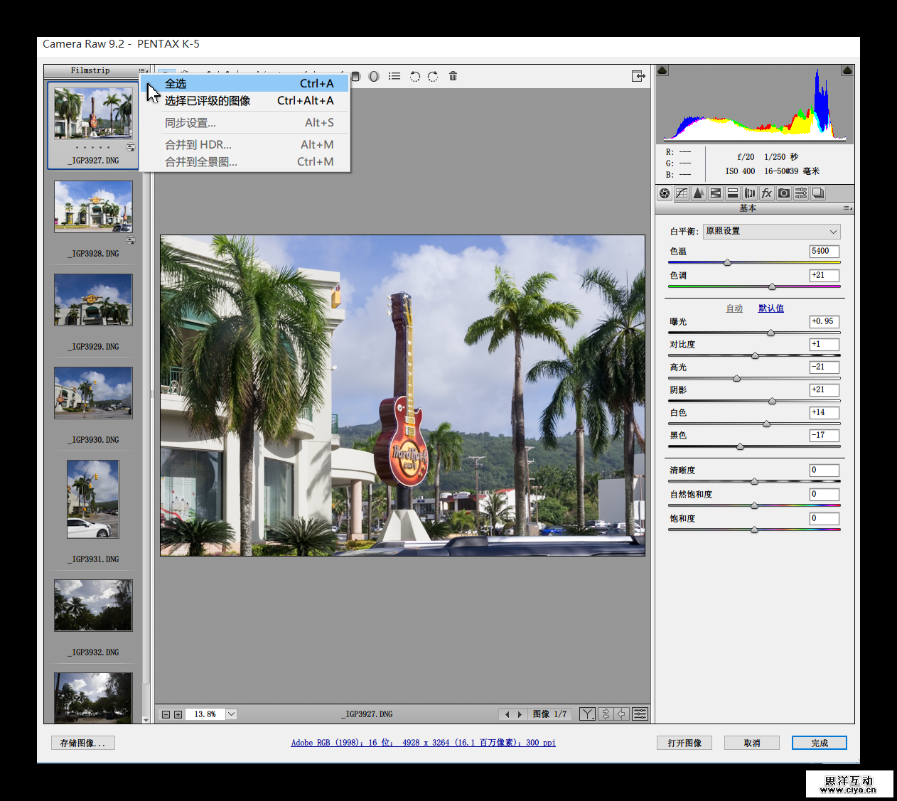Click the 打开图像 button
This screenshot has width=897, height=801.
[684, 743]
